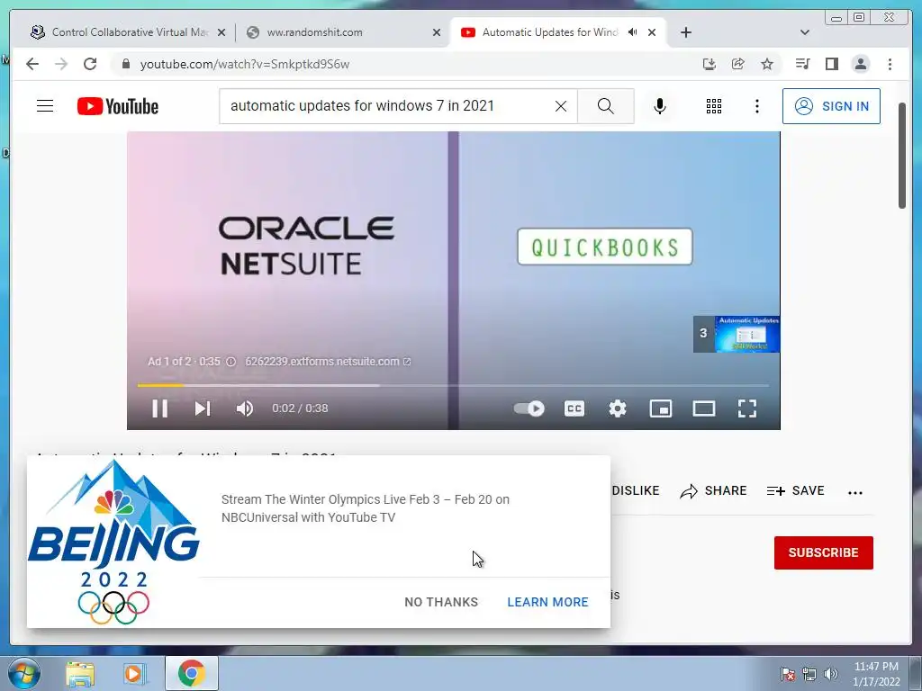Skip to the next video
The width and height of the screenshot is (922, 691).
[203, 408]
